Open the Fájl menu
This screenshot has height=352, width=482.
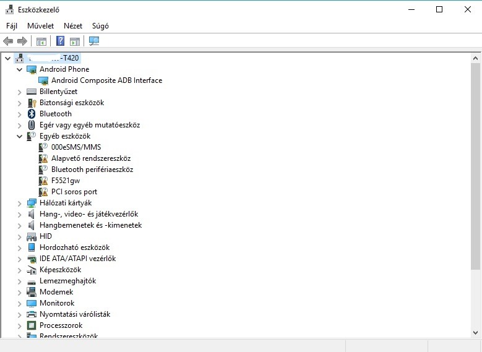[12, 26]
